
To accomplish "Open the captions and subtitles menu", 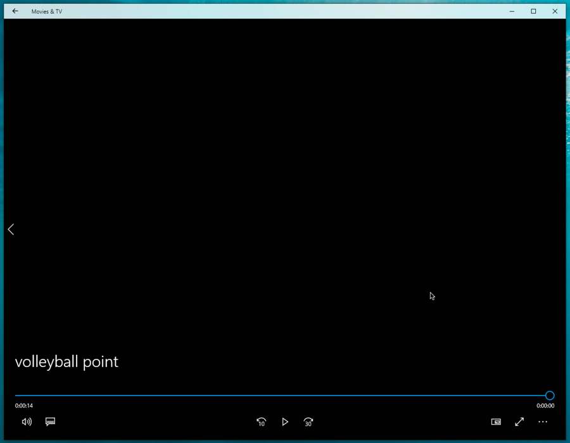I will click(x=50, y=421).
